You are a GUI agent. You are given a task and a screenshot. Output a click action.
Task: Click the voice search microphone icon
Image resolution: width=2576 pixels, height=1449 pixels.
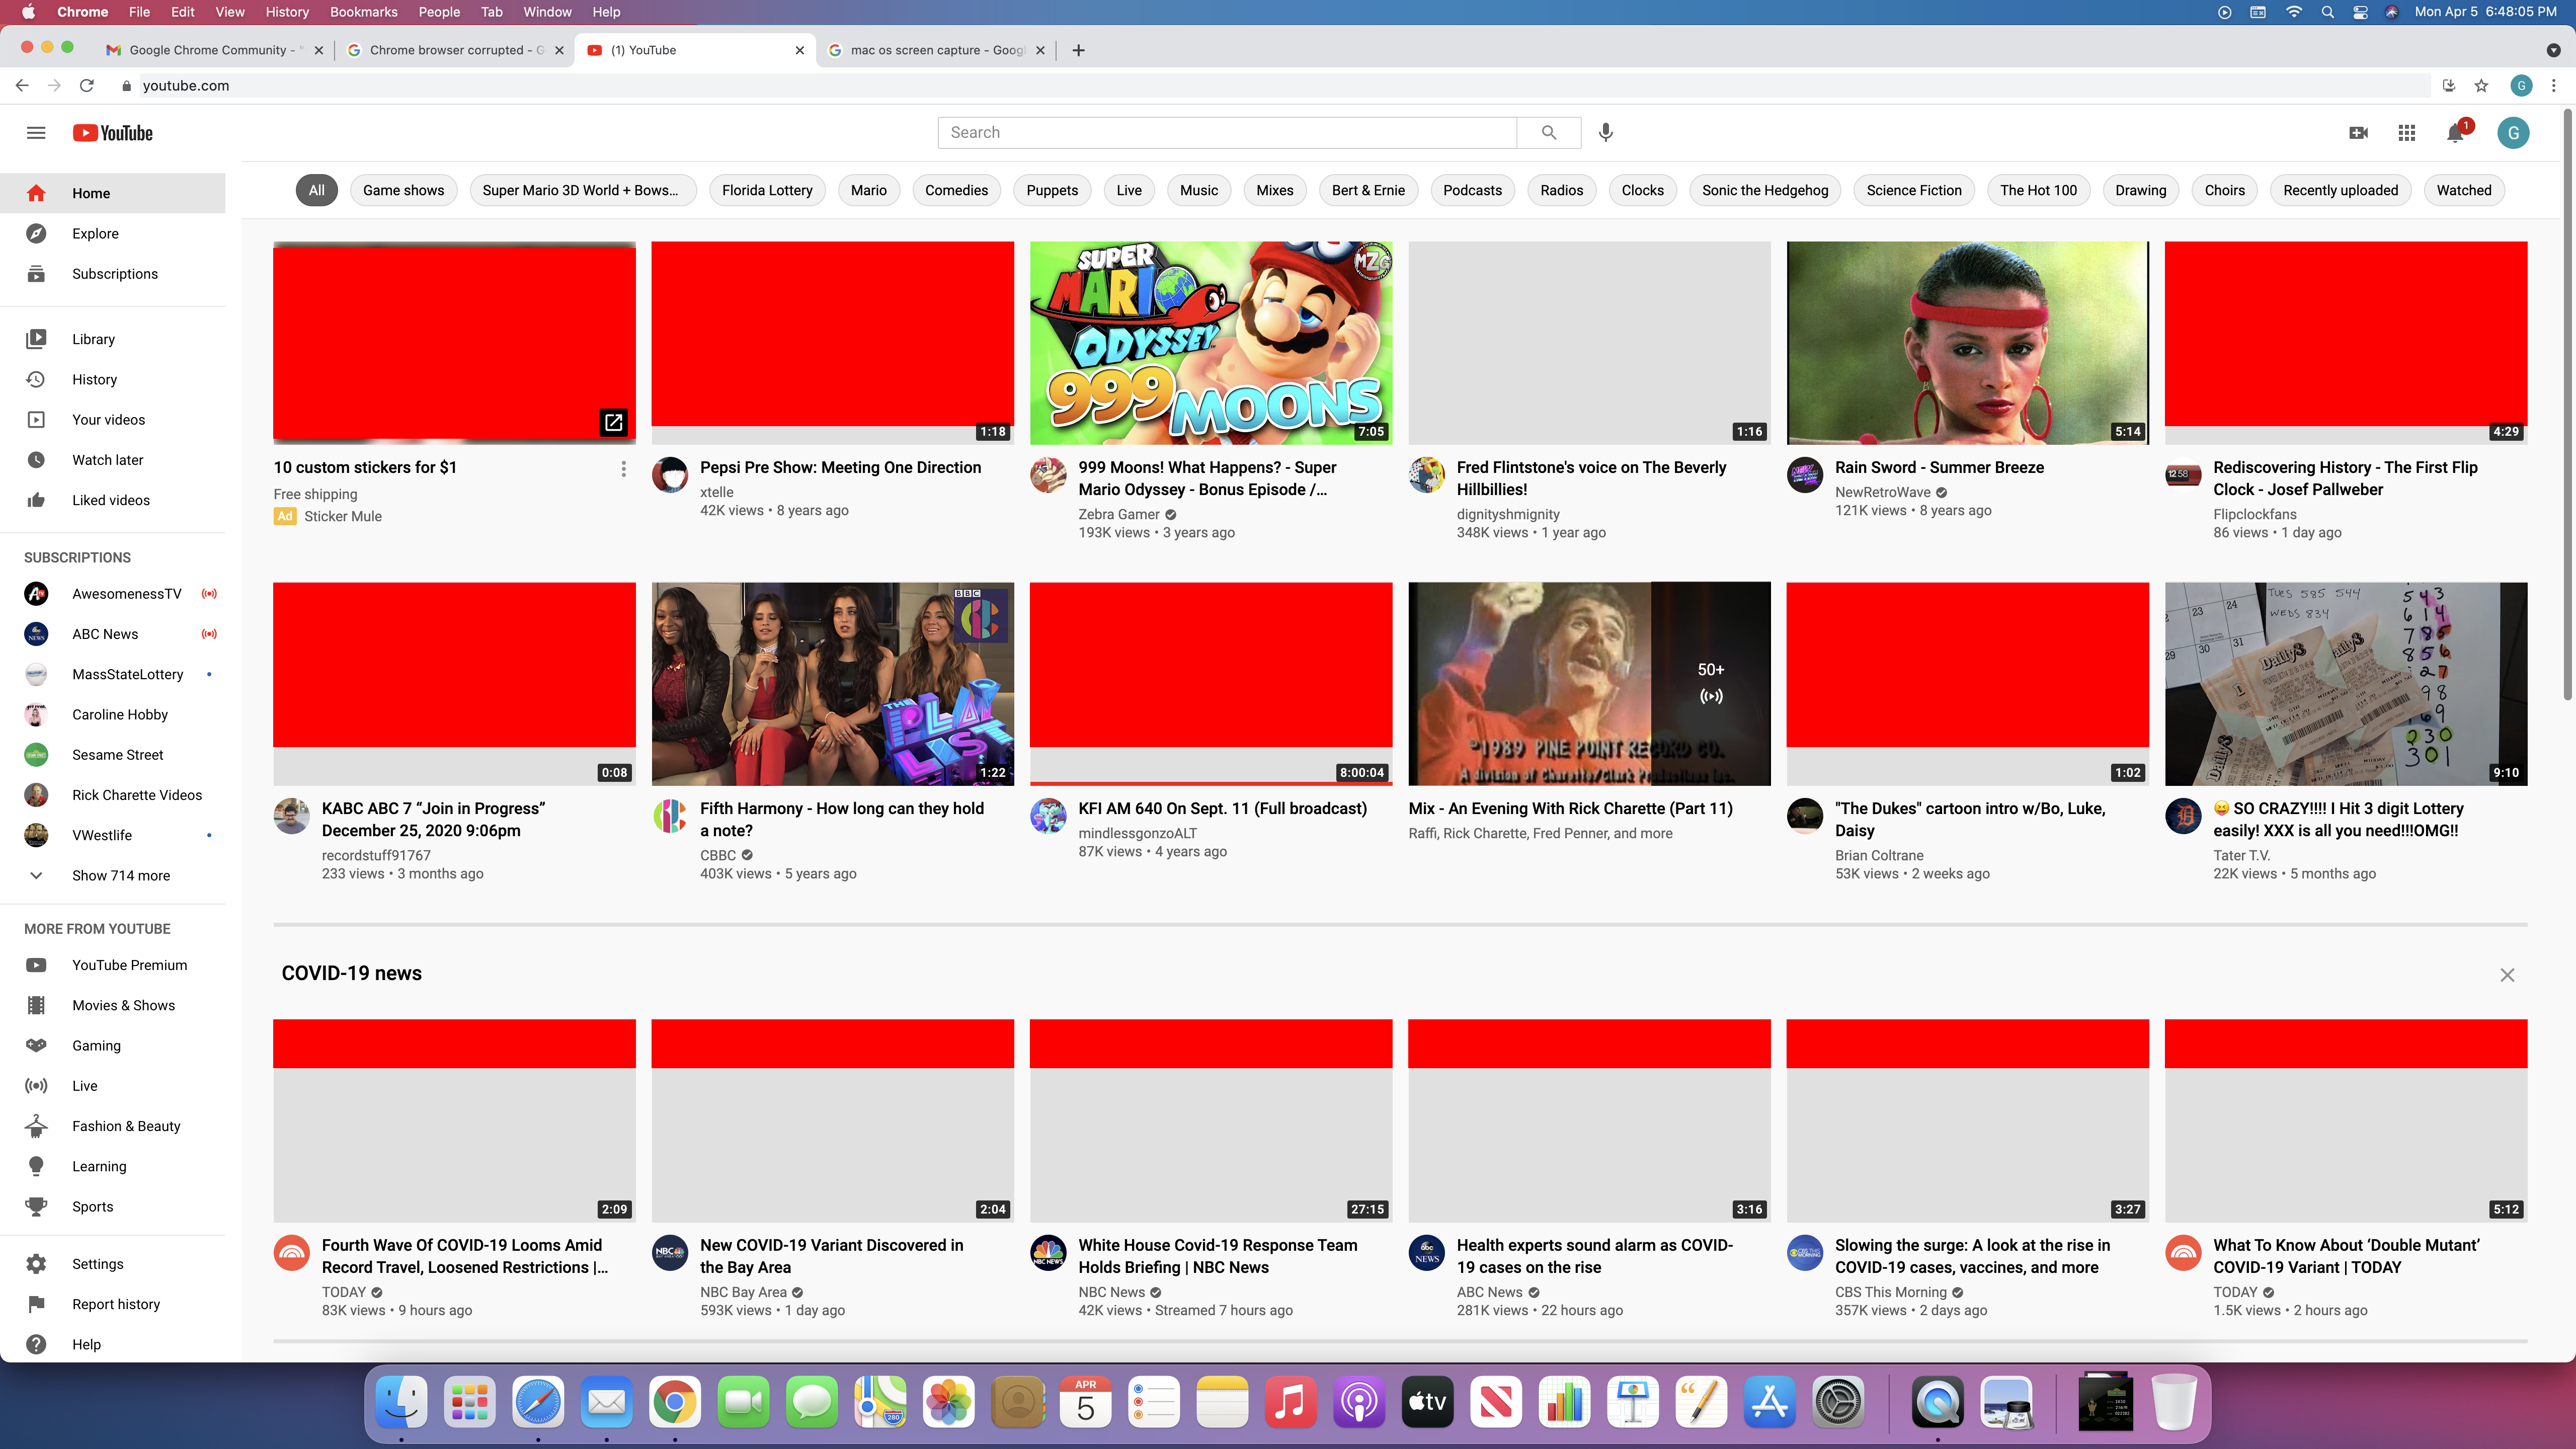click(x=1605, y=132)
